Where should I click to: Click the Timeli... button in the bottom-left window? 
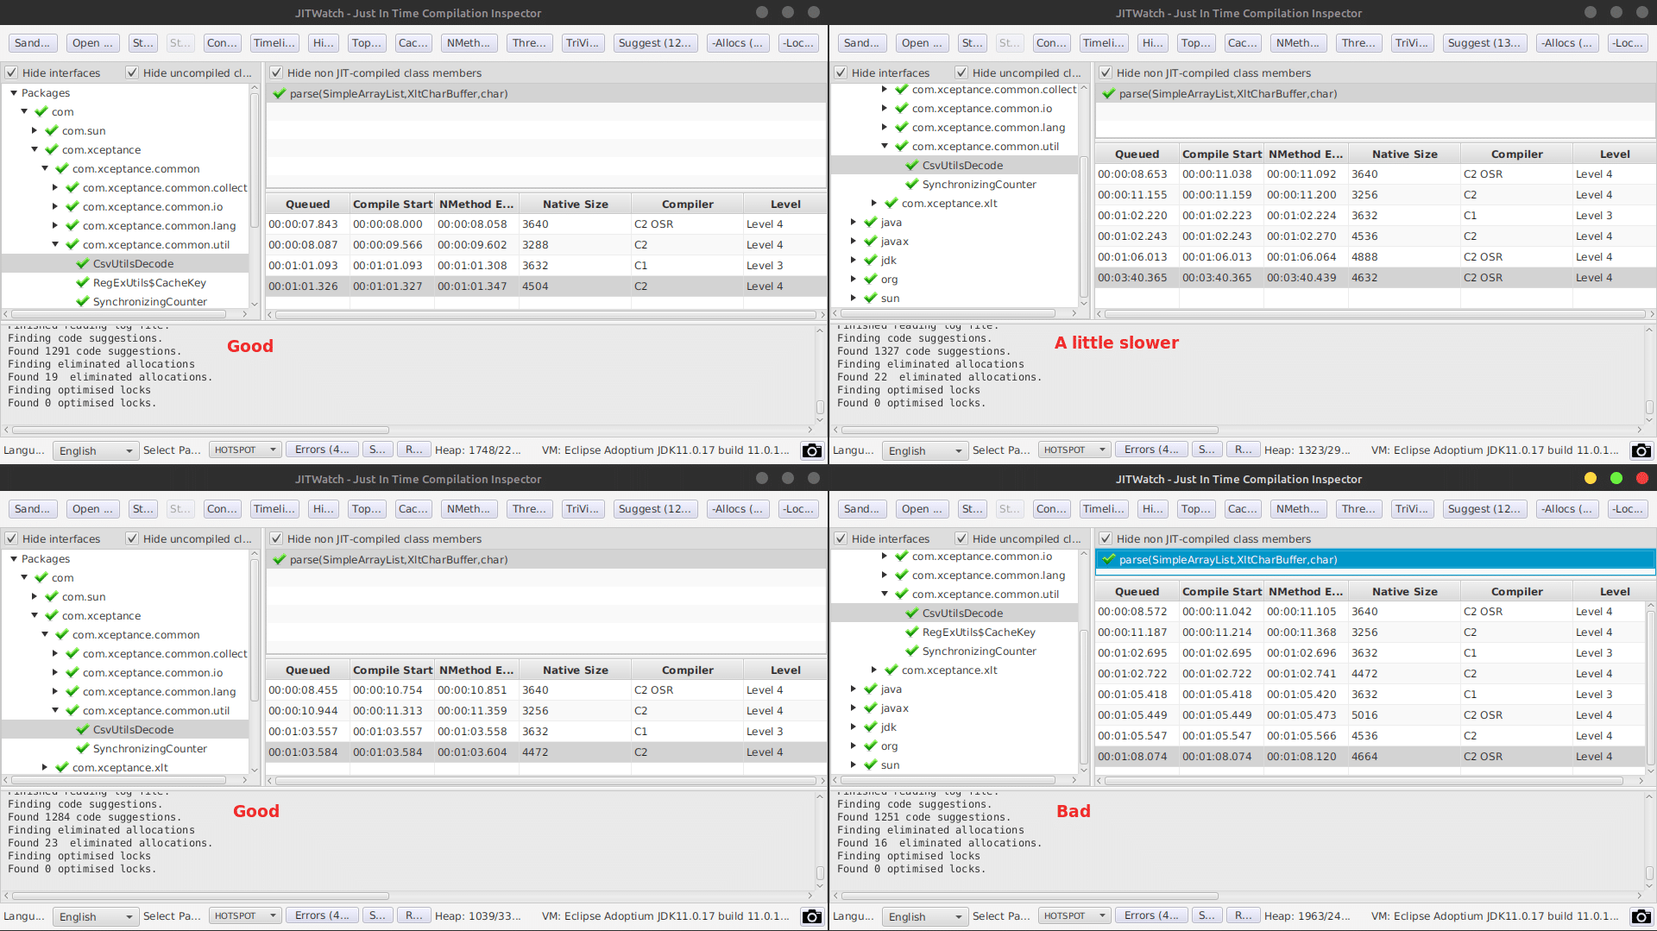274,509
